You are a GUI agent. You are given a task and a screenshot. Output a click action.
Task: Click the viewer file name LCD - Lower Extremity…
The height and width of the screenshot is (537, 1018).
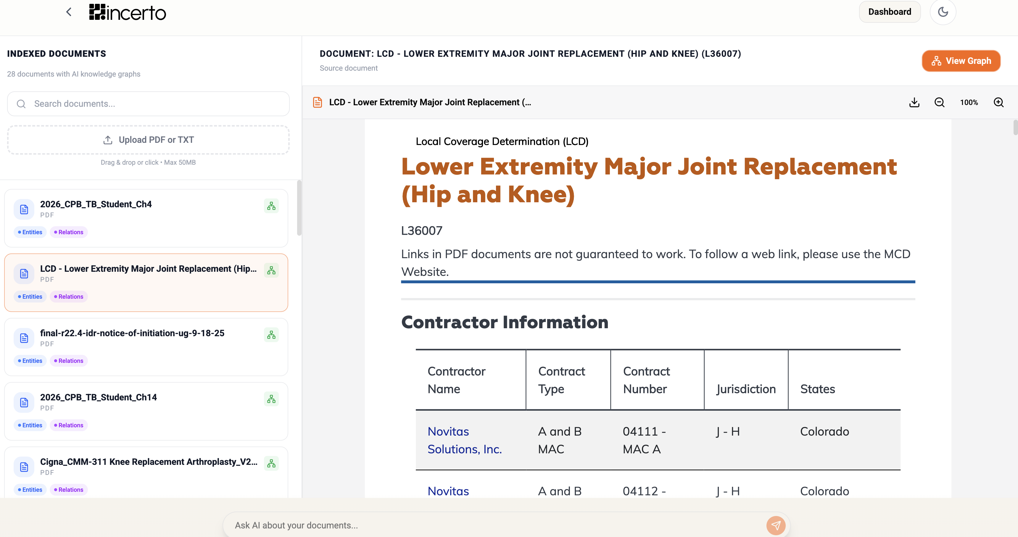(x=430, y=102)
